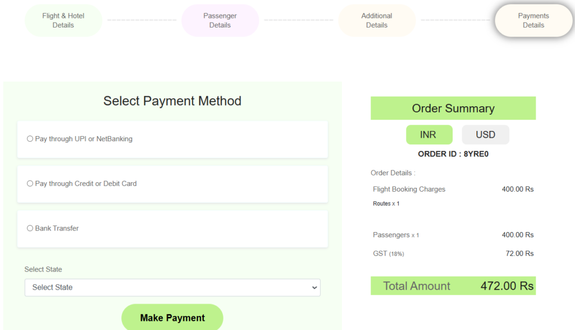Expand the state selection chevron

coord(314,287)
